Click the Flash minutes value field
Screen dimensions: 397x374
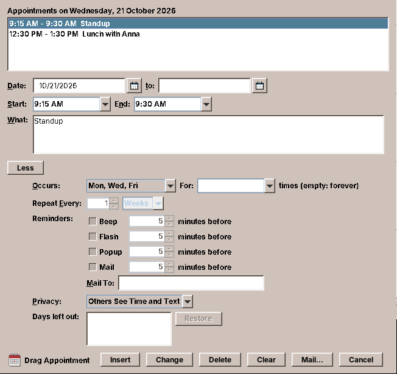point(147,236)
